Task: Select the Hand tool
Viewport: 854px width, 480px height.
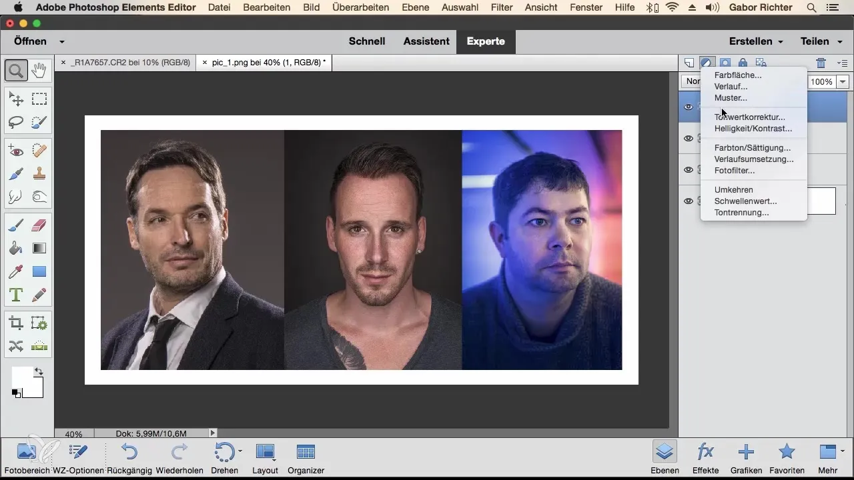Action: [x=39, y=69]
